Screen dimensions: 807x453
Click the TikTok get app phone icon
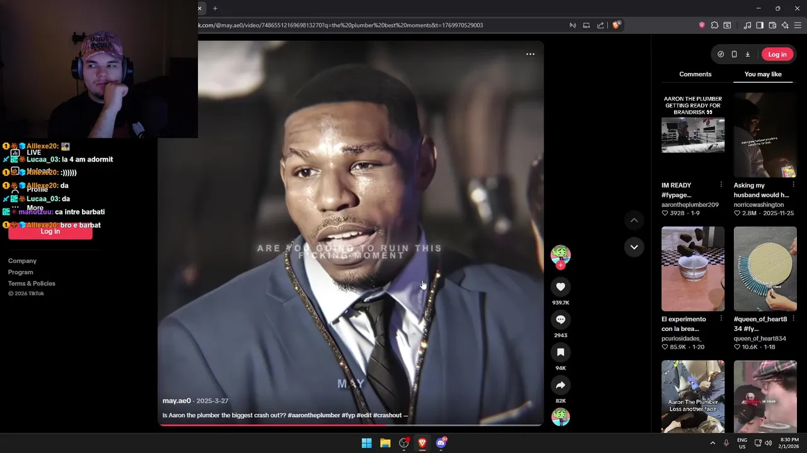coord(734,54)
